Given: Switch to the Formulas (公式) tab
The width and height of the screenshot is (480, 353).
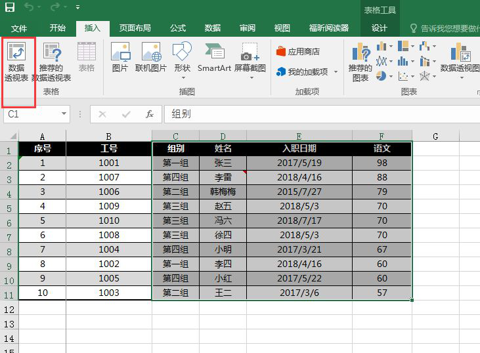Looking at the screenshot, I should 177,28.
